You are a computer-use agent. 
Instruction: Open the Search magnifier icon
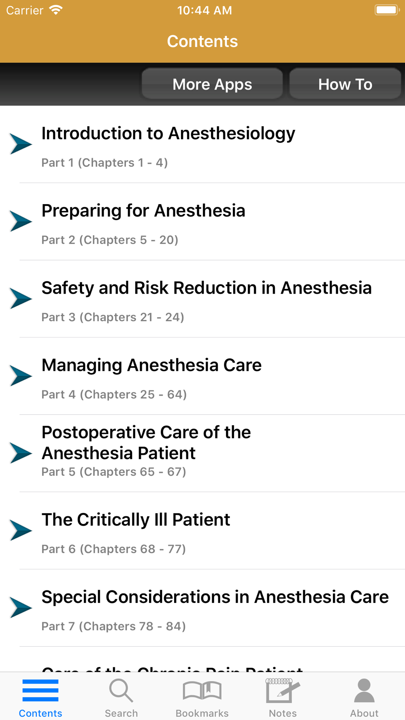(x=121, y=691)
